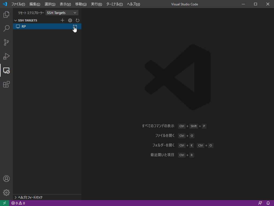Open the ヘルプ(H) menu
The image size is (274, 206).
133,4
